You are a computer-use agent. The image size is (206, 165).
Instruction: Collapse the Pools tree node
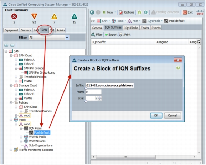click(x=11, y=120)
